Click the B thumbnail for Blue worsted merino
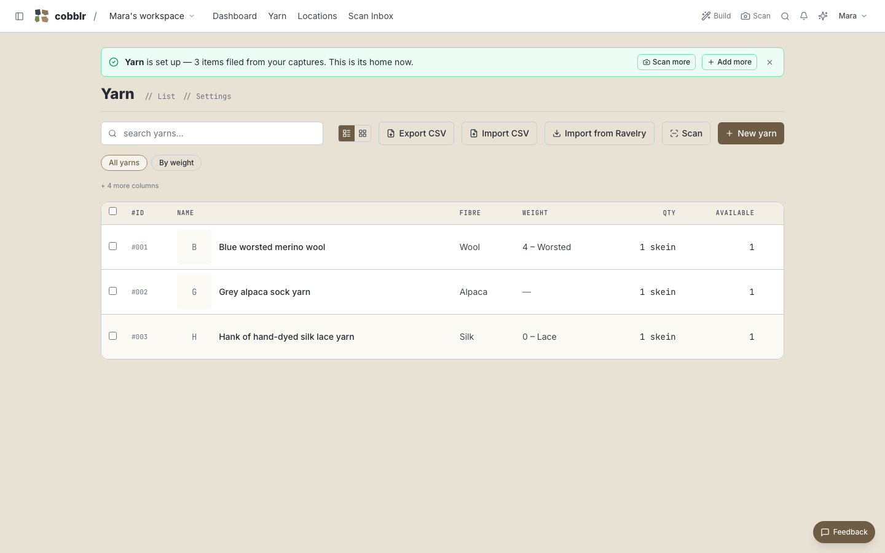 coord(194,247)
